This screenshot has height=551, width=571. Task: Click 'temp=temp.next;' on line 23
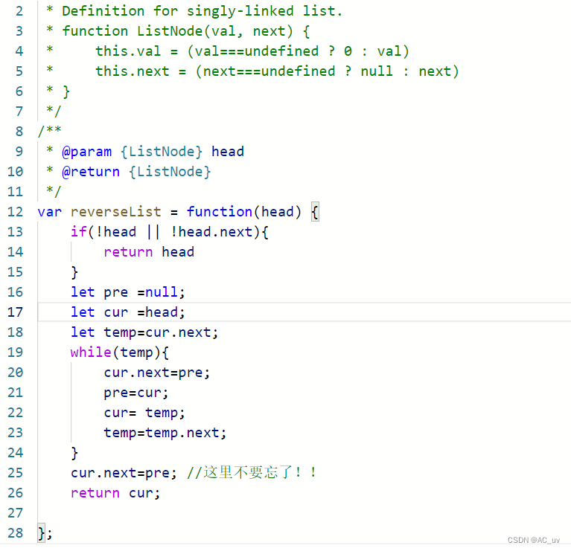(x=165, y=433)
